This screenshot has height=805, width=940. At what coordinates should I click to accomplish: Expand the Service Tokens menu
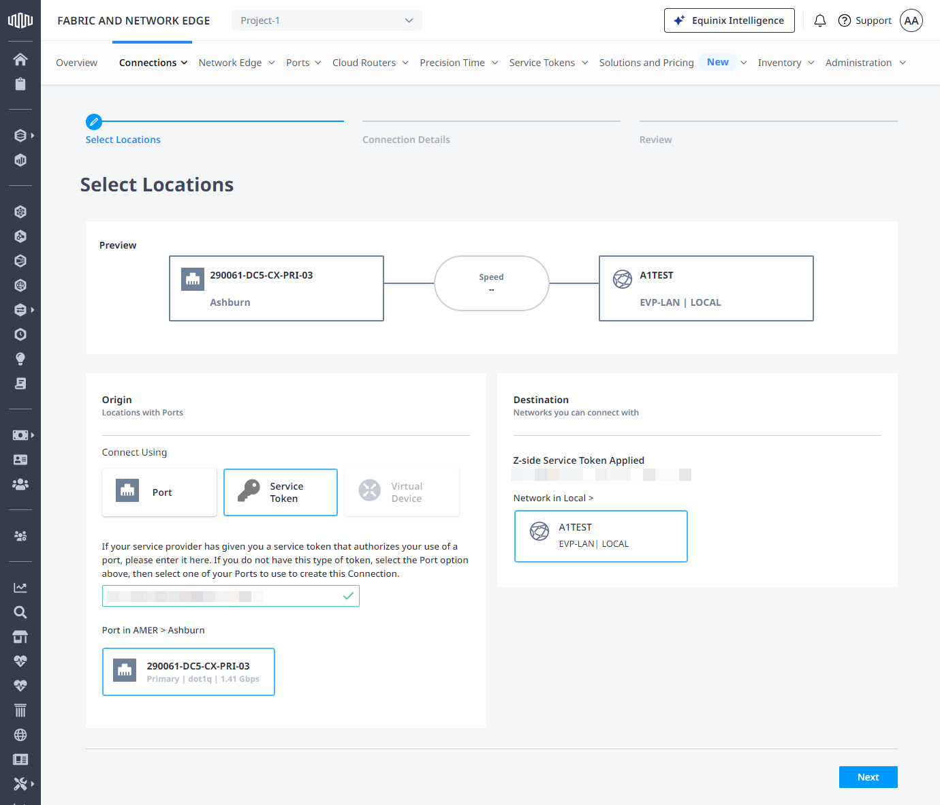click(x=549, y=63)
